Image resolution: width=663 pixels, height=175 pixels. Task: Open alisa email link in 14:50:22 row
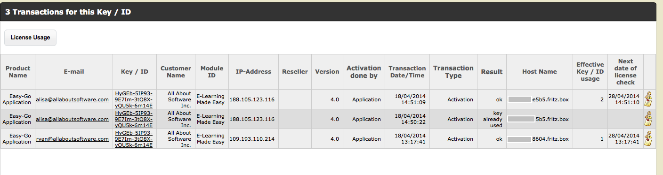coord(73,119)
